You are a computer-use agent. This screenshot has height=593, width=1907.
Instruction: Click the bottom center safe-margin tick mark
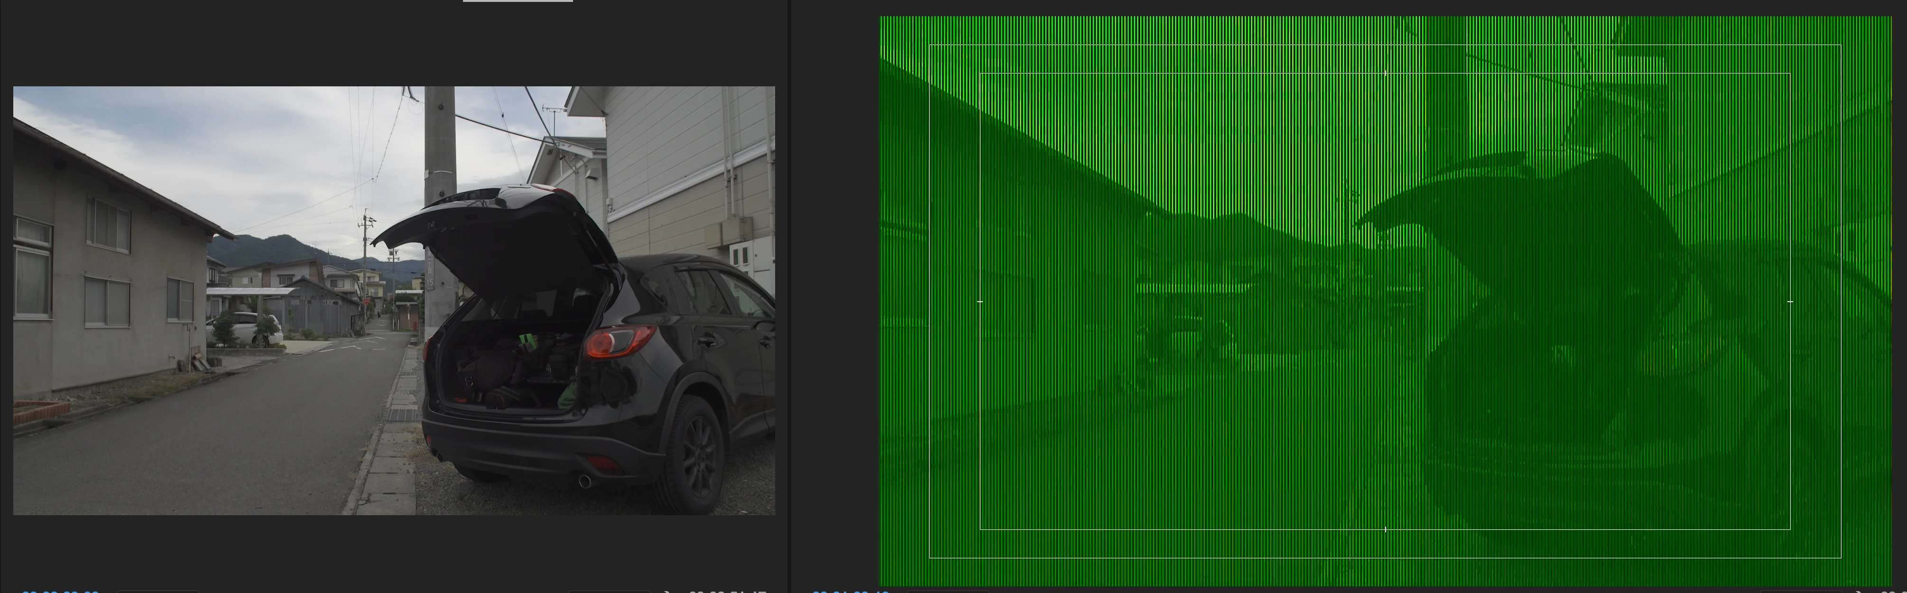1385,529
